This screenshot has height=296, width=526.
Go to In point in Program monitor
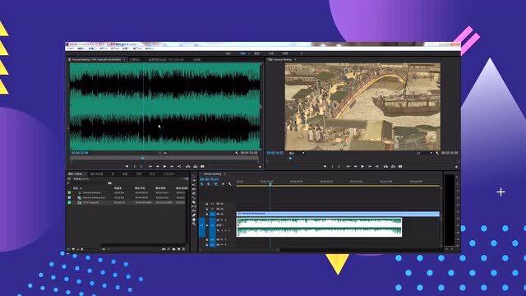(x=348, y=166)
